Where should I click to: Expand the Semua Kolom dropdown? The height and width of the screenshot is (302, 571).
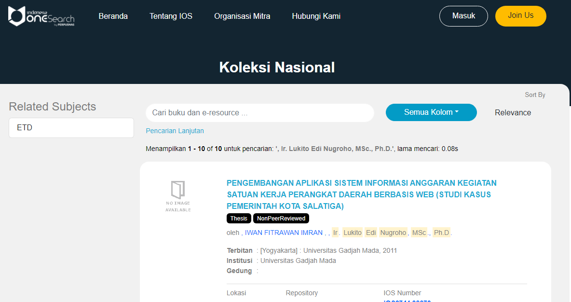click(x=431, y=112)
